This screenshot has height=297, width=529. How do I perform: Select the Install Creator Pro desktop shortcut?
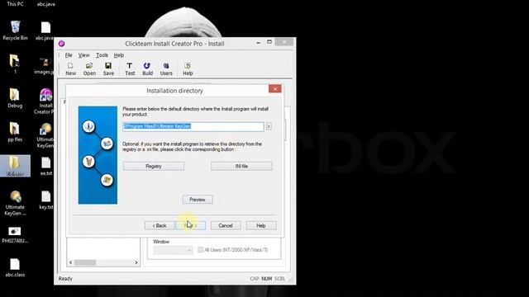click(x=45, y=101)
